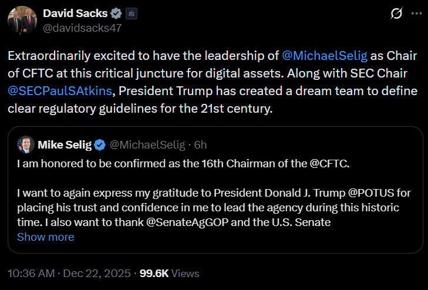This screenshot has height=290, width=428.
Task: Click David Sacks' blue verified badge
Action: click(116, 12)
